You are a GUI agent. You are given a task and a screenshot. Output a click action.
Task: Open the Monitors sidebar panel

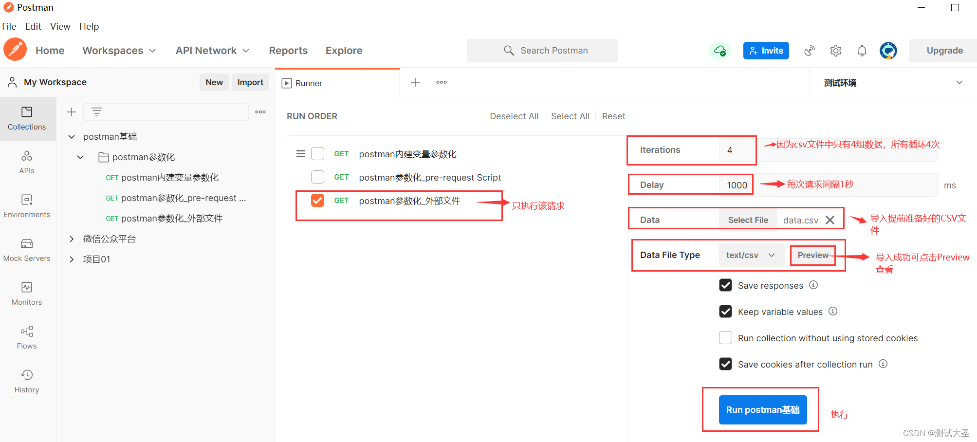coord(27,294)
